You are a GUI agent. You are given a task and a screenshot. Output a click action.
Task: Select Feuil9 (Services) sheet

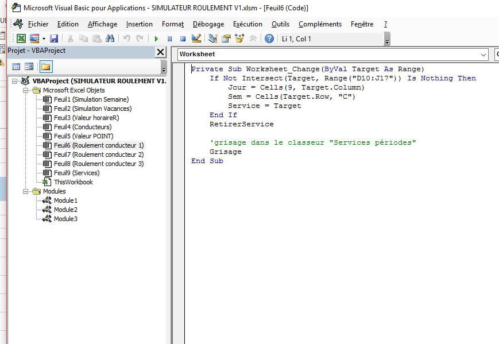(77, 173)
